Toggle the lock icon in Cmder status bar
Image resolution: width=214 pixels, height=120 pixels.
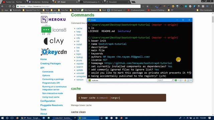click(x=185, y=80)
